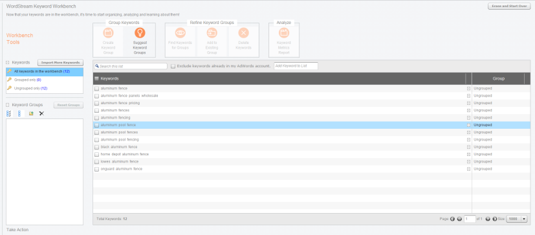Select the 'Grouped only' filter

45,80
